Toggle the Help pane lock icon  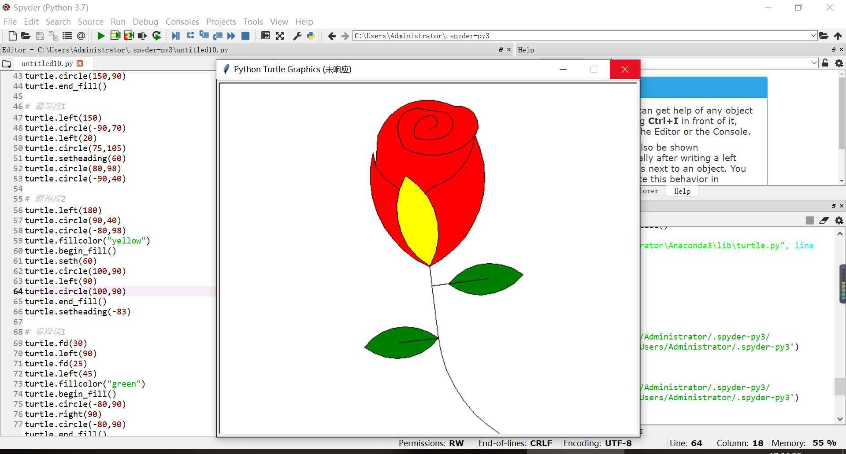(825, 63)
